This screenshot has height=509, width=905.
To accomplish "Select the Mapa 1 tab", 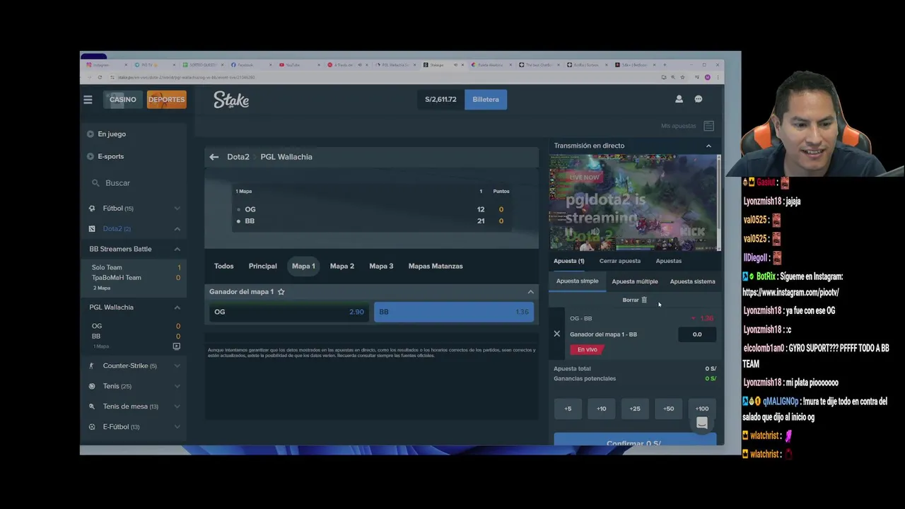I will (x=303, y=267).
